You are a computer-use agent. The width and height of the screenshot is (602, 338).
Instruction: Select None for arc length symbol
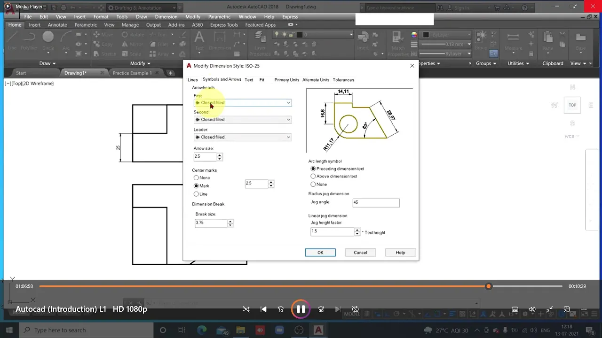point(313,184)
